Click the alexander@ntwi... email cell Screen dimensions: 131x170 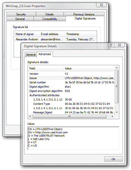pyautogui.click(x=52, y=39)
